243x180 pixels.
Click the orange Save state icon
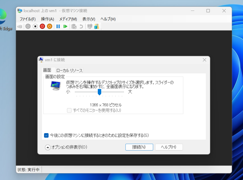(x=50, y=26)
